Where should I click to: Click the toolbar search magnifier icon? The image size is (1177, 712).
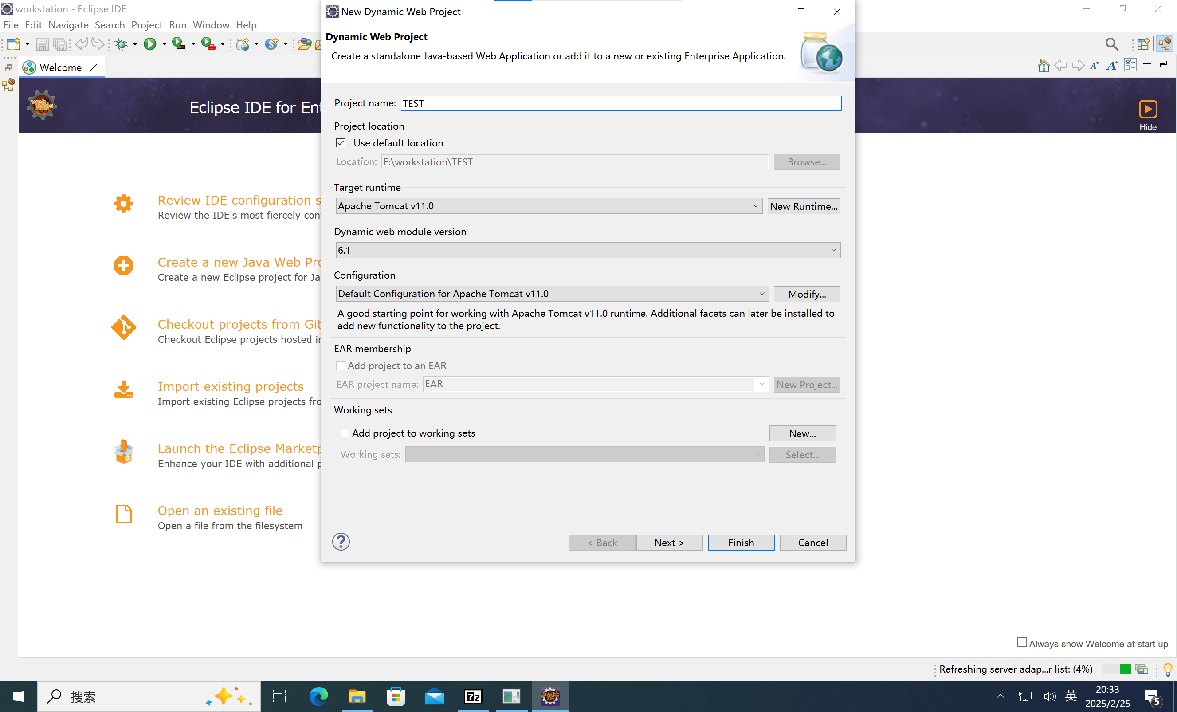pos(1111,44)
